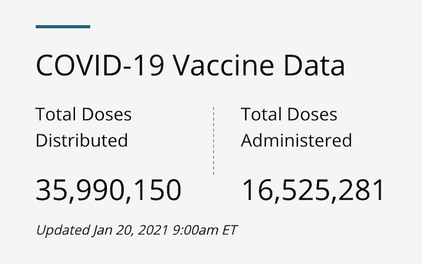Image resolution: width=422 pixels, height=264 pixels.
Task: Click the word Vaccine in the title
Action: coord(224,65)
